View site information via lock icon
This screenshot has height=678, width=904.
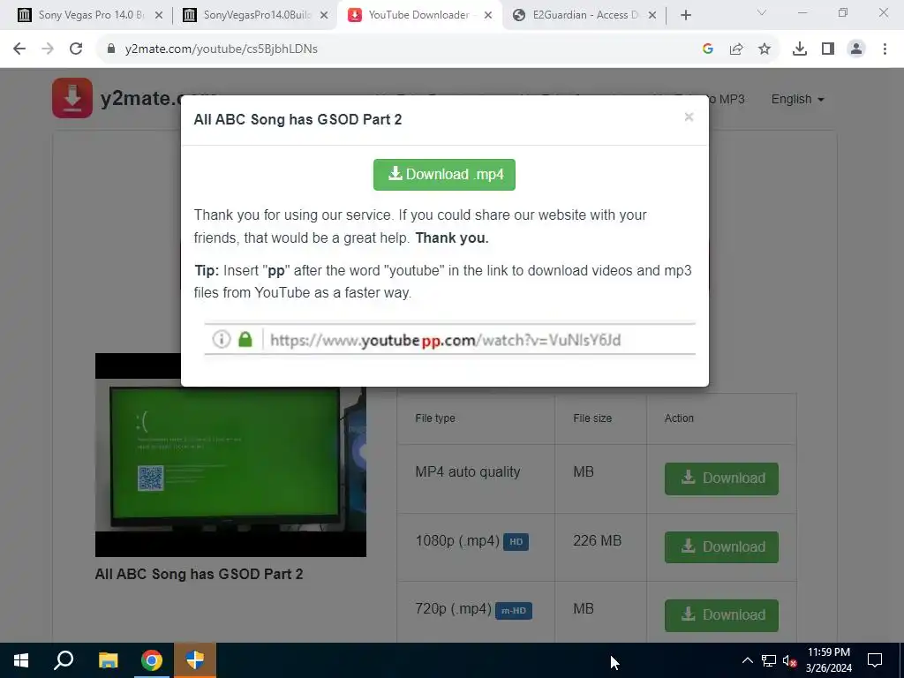coord(111,49)
